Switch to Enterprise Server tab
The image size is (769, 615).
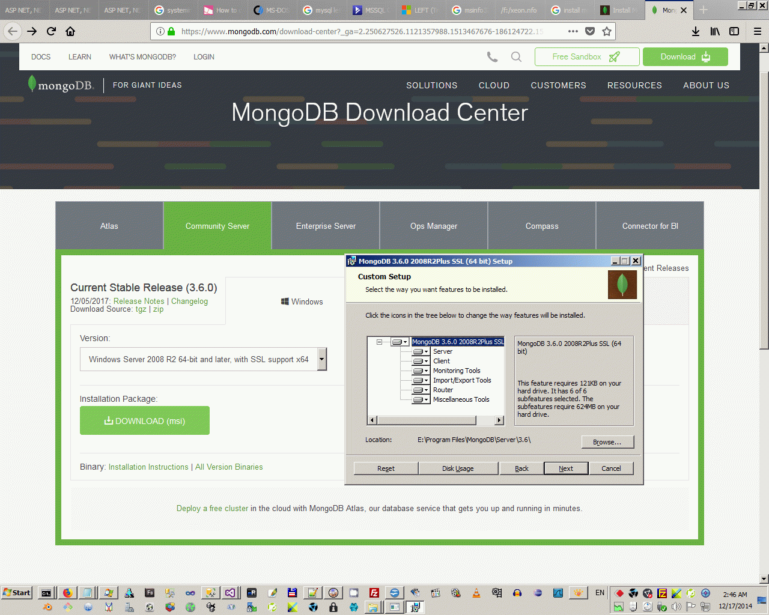pos(326,226)
